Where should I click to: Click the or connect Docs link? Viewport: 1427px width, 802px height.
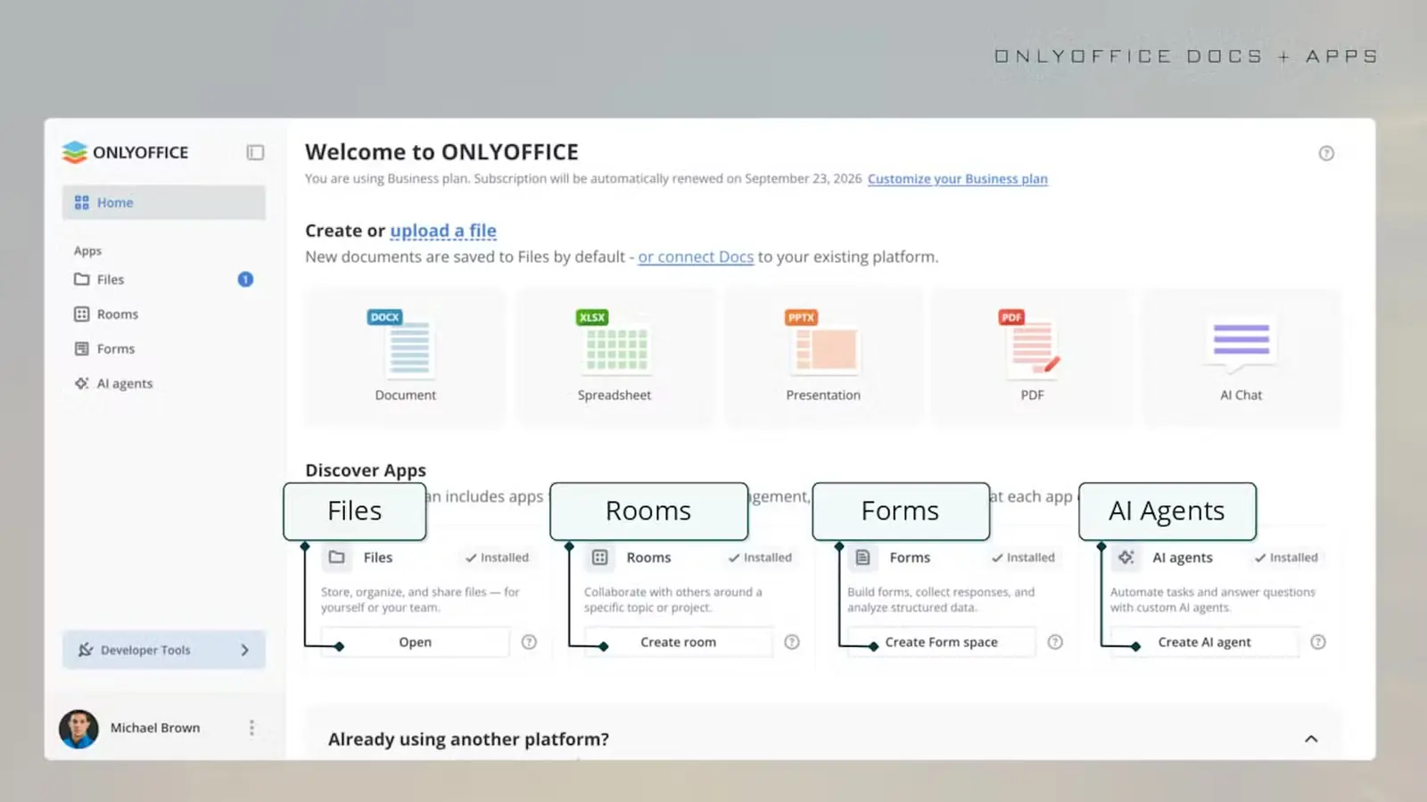(x=696, y=257)
